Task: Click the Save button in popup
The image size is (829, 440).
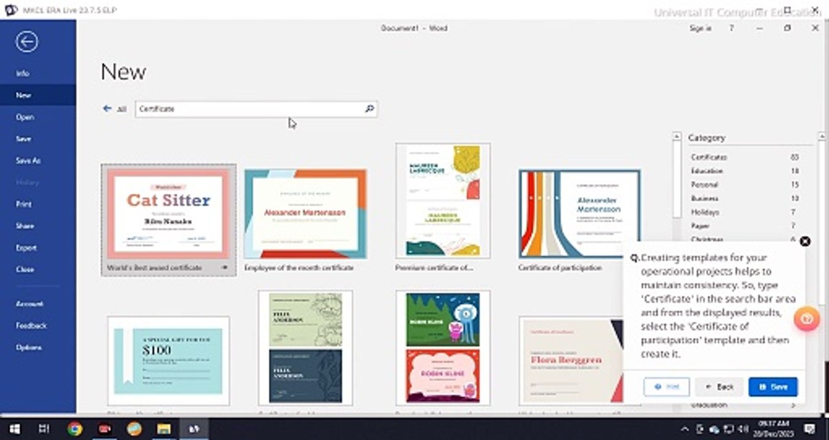Action: 773,387
